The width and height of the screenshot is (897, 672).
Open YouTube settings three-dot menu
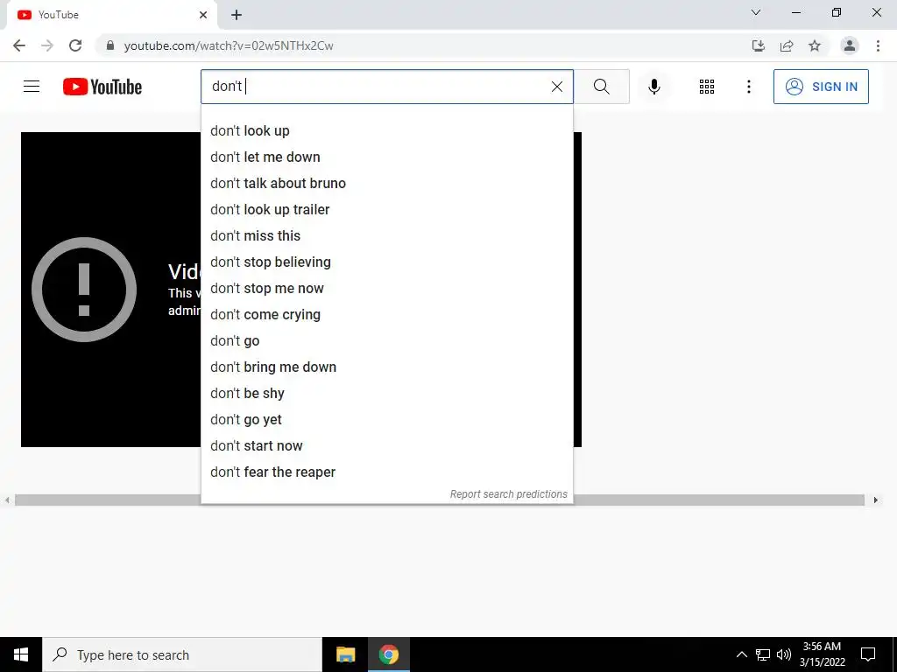coord(748,87)
